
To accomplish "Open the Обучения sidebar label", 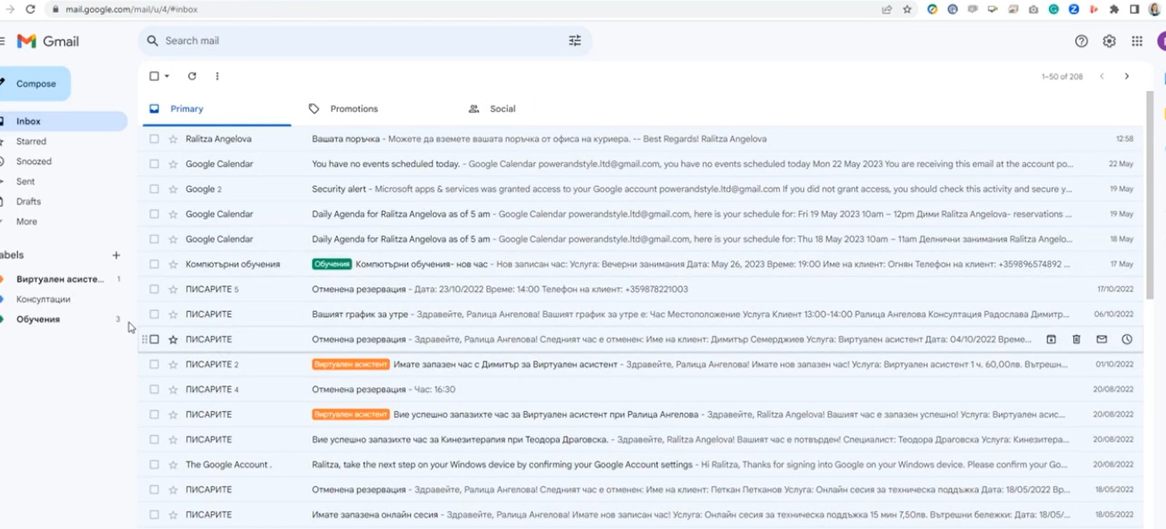I will tap(38, 319).
